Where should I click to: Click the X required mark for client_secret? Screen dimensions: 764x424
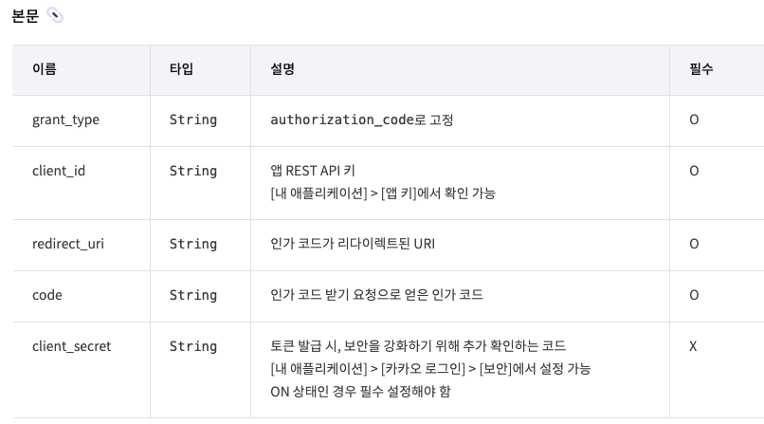pos(694,346)
